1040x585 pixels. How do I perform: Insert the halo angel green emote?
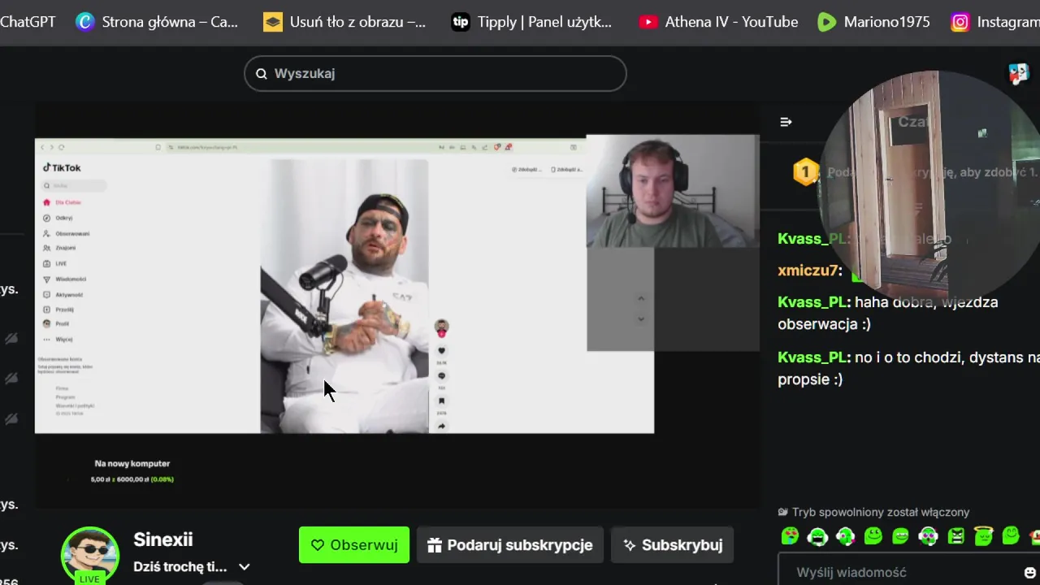click(x=983, y=535)
